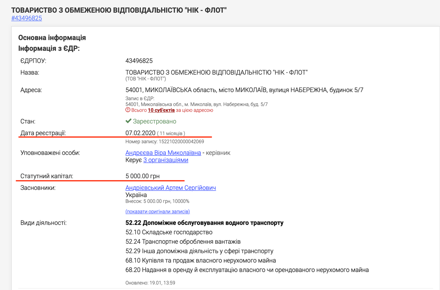This screenshot has width=440, height=290.
Task: Click the Оновлено: 19.01, 13:59 timestamp
Action: pos(150,283)
